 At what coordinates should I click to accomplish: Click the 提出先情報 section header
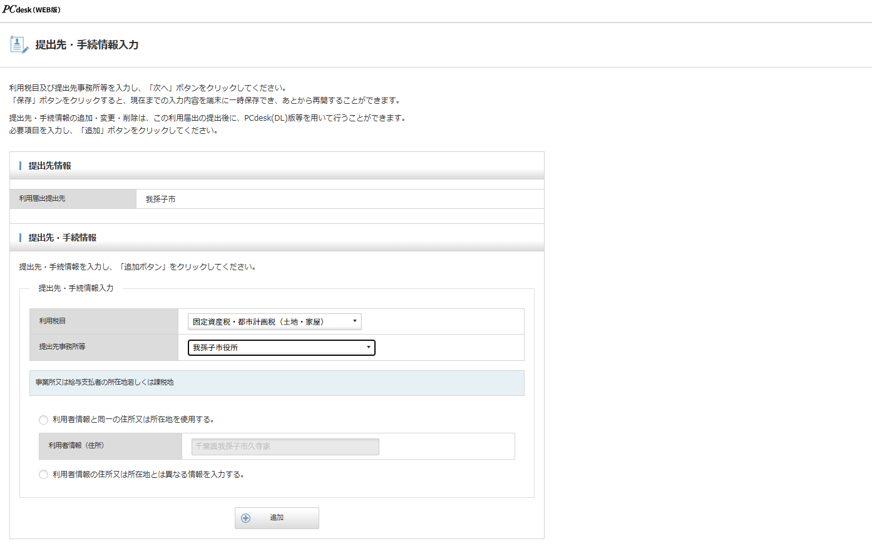click(x=277, y=166)
